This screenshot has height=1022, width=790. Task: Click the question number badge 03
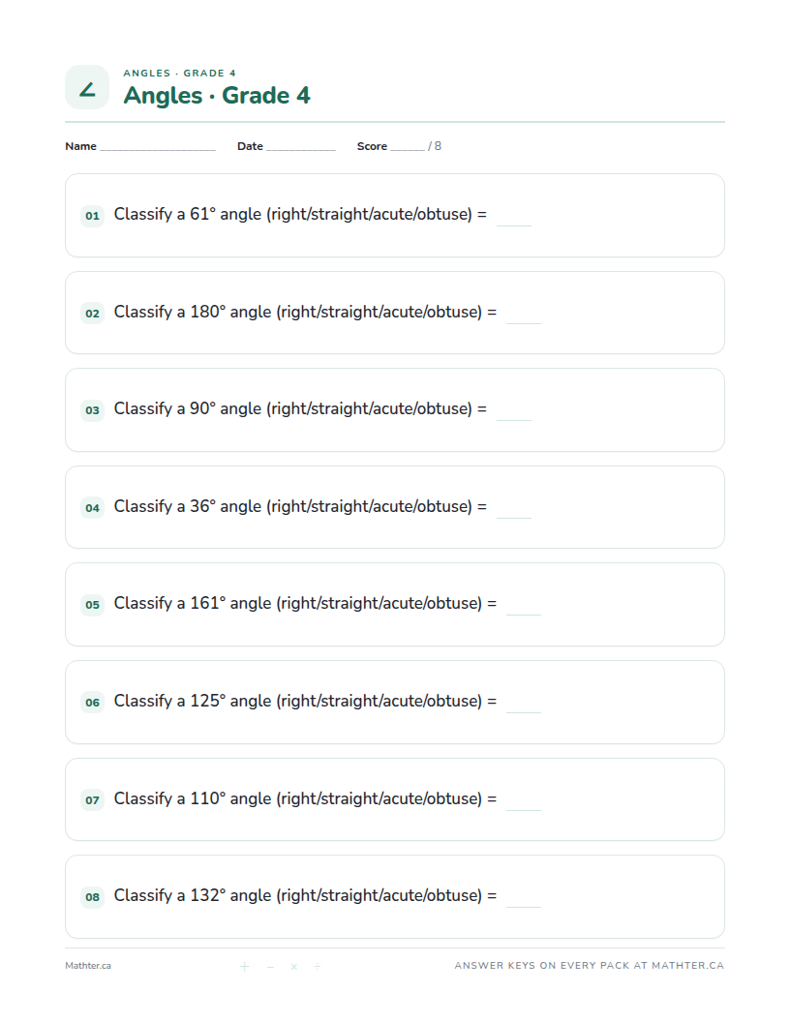[x=93, y=410]
